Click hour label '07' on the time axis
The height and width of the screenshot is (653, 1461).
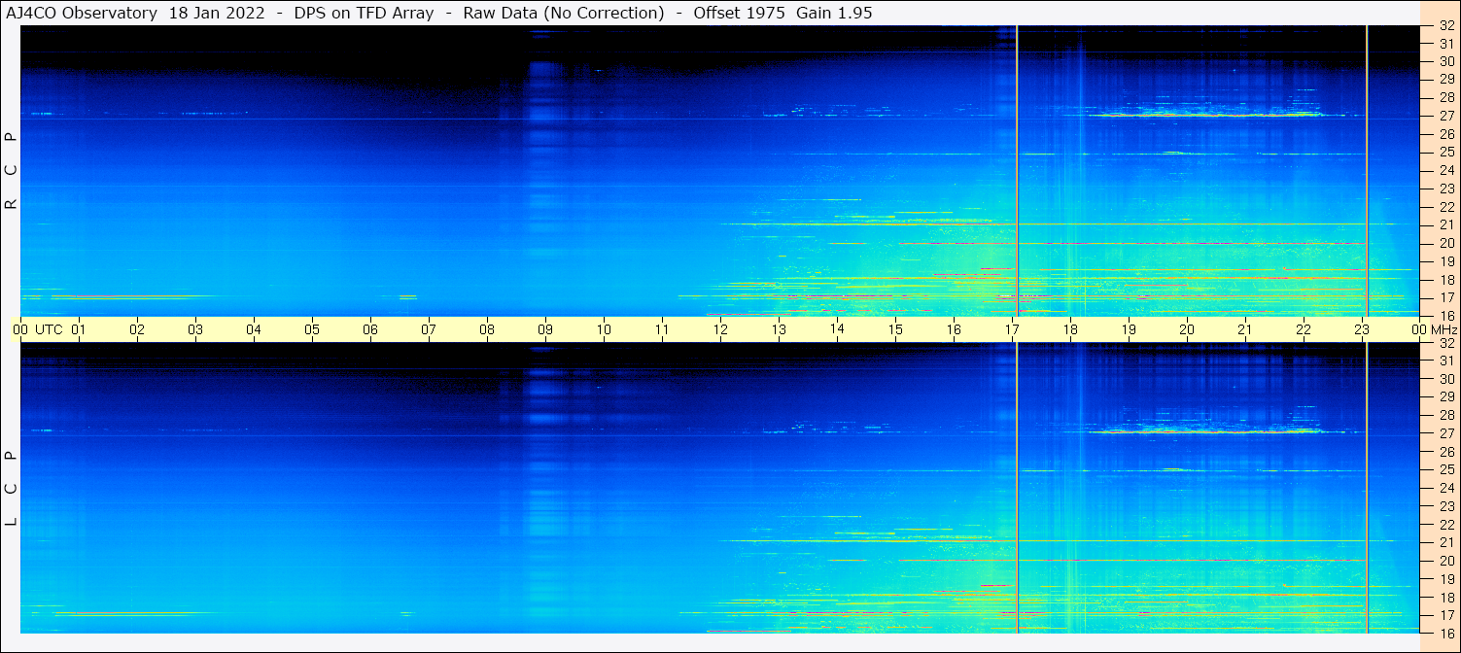[x=429, y=329]
